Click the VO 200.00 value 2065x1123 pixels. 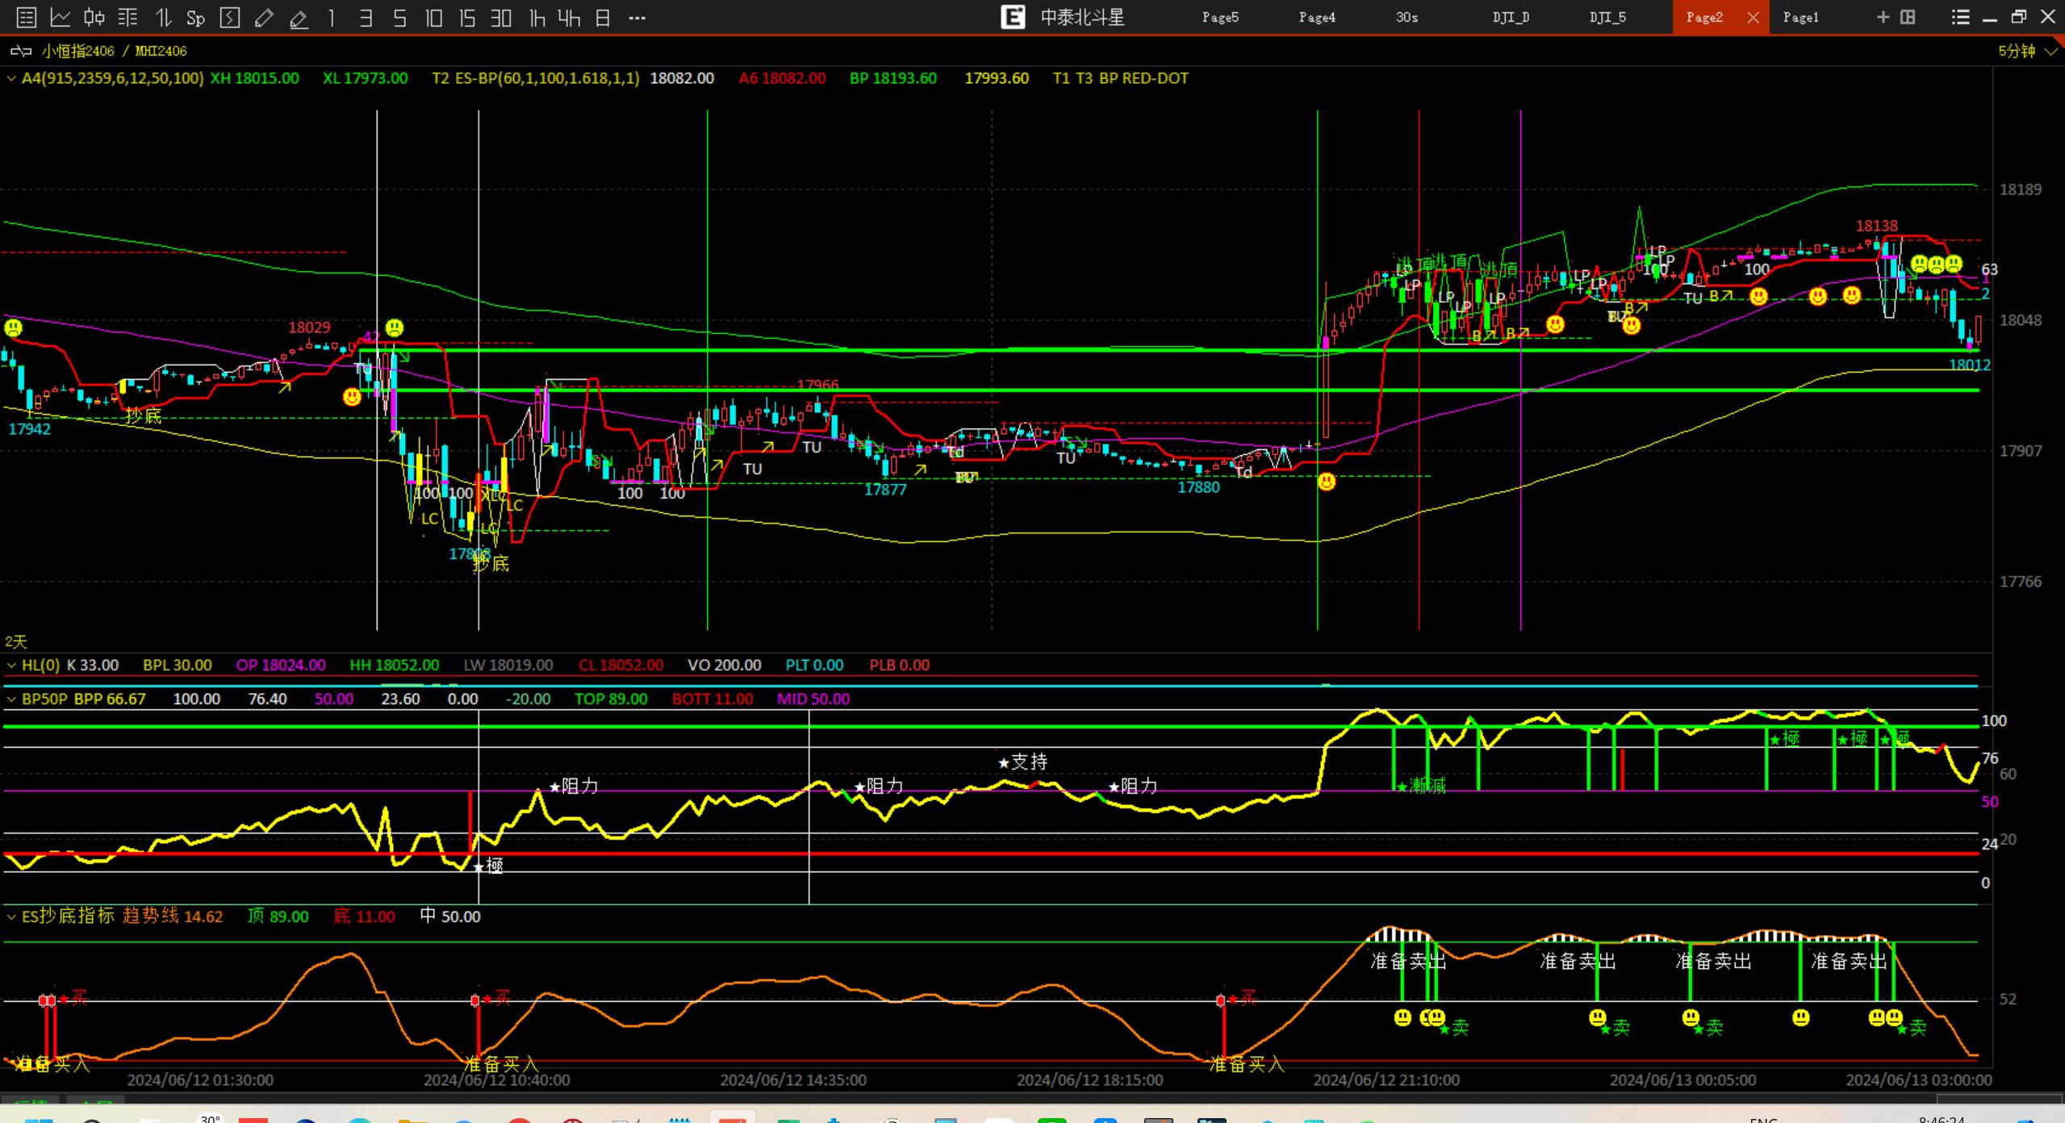[x=724, y=665]
